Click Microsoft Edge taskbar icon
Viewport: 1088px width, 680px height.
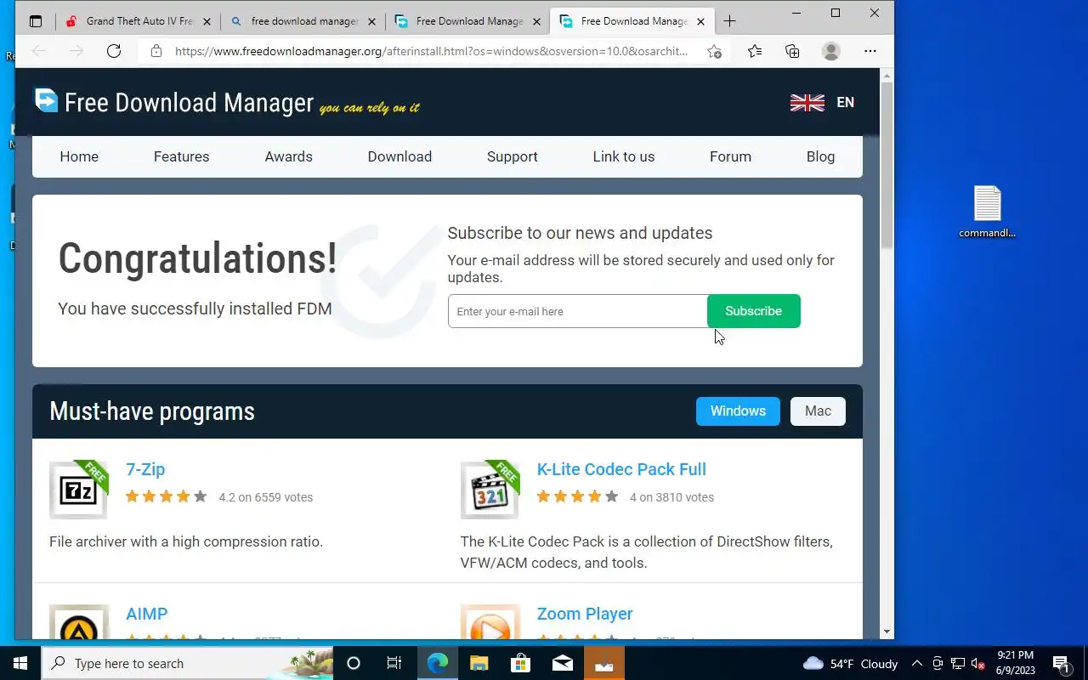tap(437, 663)
